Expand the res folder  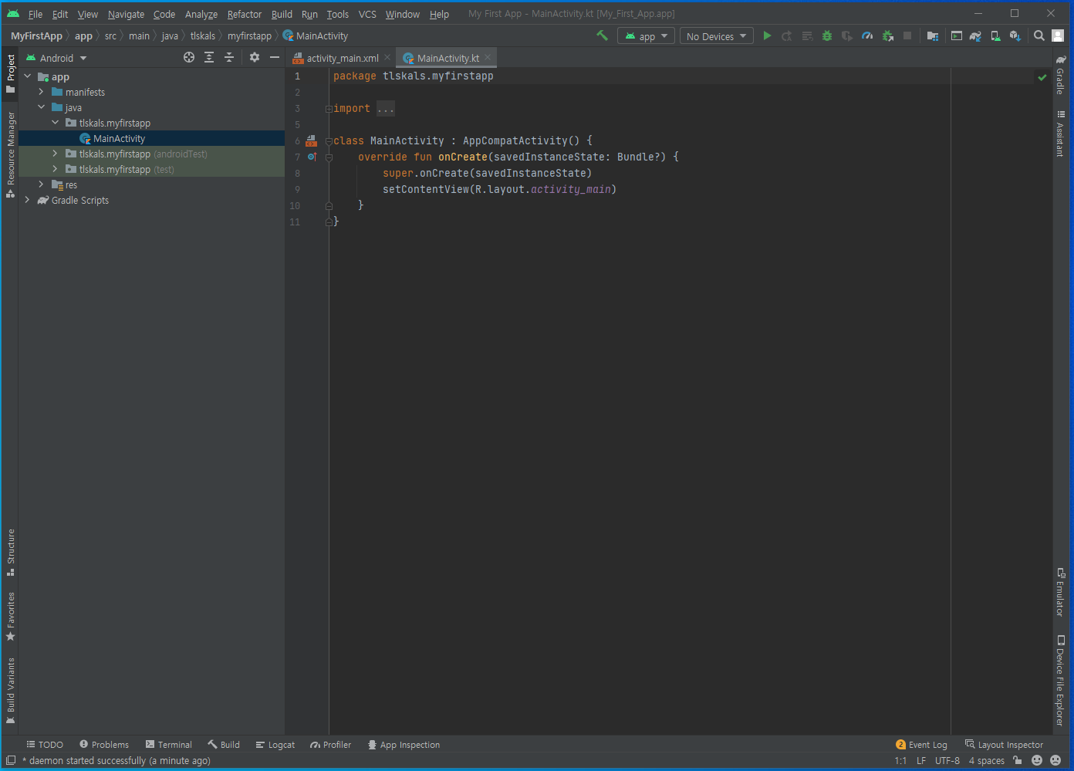click(42, 184)
